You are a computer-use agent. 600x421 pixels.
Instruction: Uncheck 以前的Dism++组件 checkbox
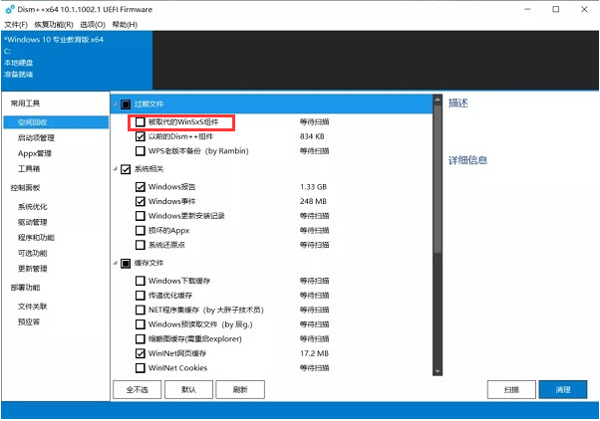[141, 136]
